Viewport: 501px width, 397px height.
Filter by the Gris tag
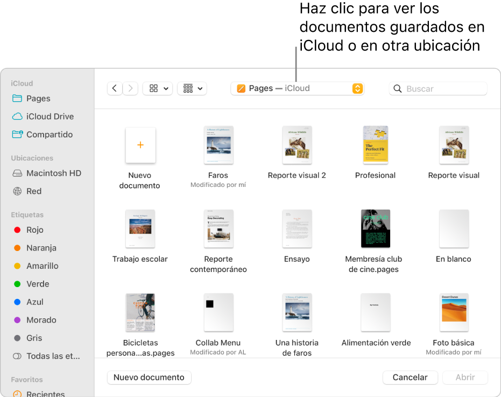[x=28, y=338]
